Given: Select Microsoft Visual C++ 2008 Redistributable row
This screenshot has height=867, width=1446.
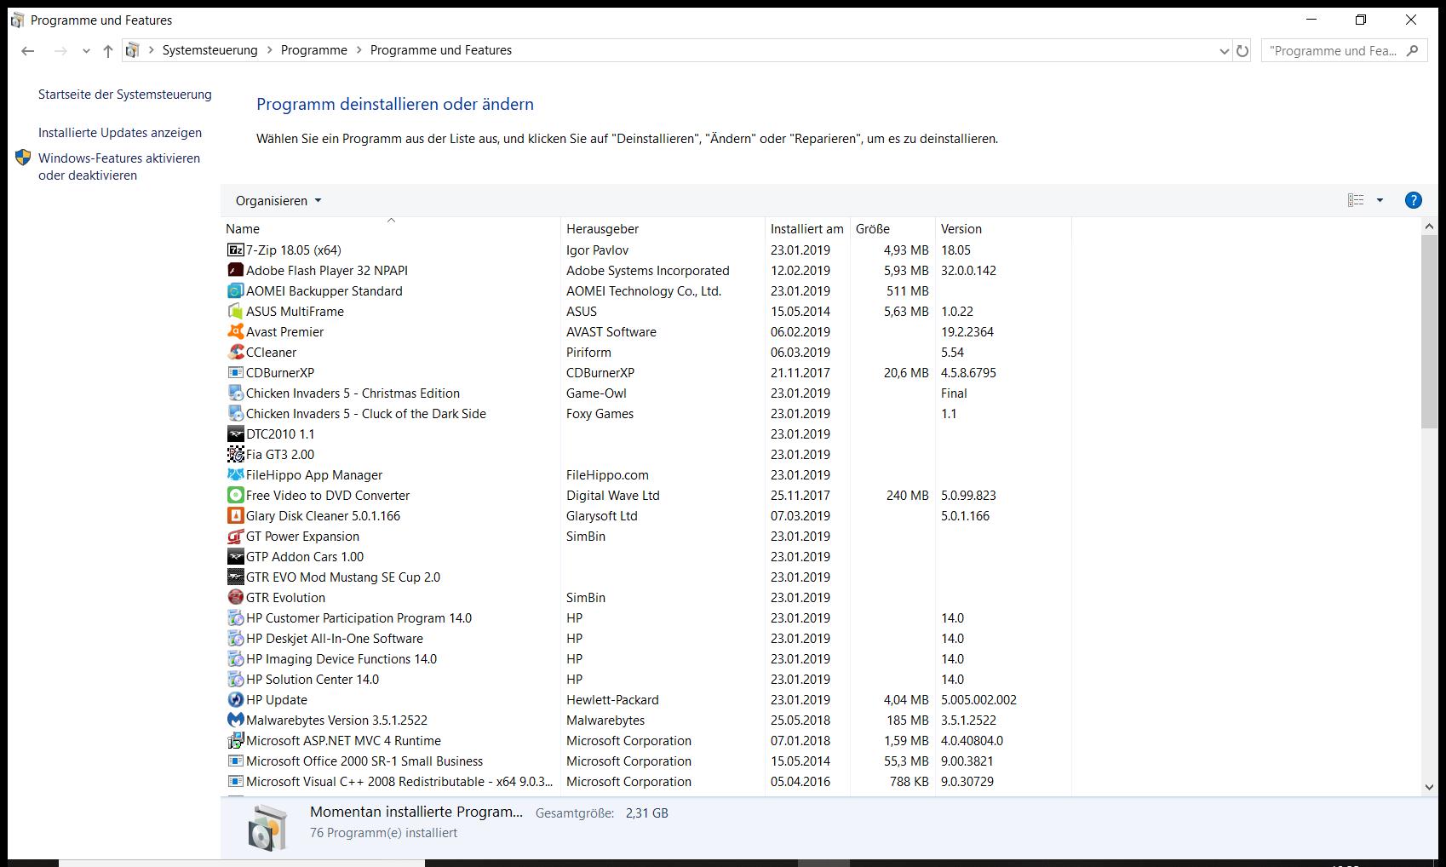Looking at the screenshot, I should tap(646, 781).
